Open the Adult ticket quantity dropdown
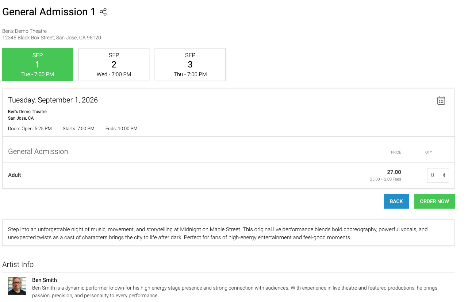 pos(438,175)
